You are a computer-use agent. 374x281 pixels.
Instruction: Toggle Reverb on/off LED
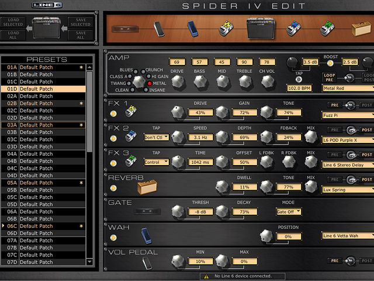113,188
